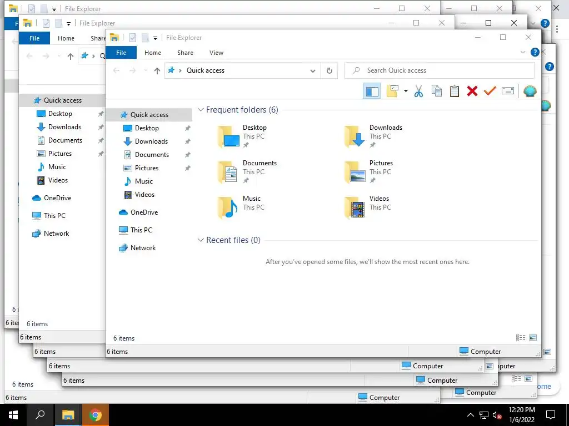
Task: Click the orange checkmark Properties icon
Action: tap(490, 90)
